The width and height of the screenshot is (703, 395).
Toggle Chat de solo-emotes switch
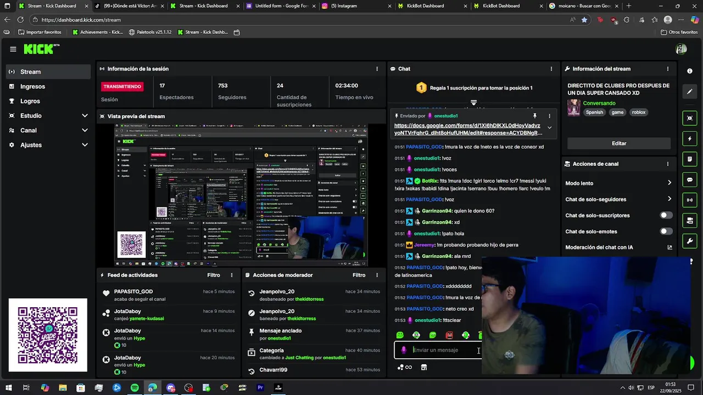tap(666, 232)
